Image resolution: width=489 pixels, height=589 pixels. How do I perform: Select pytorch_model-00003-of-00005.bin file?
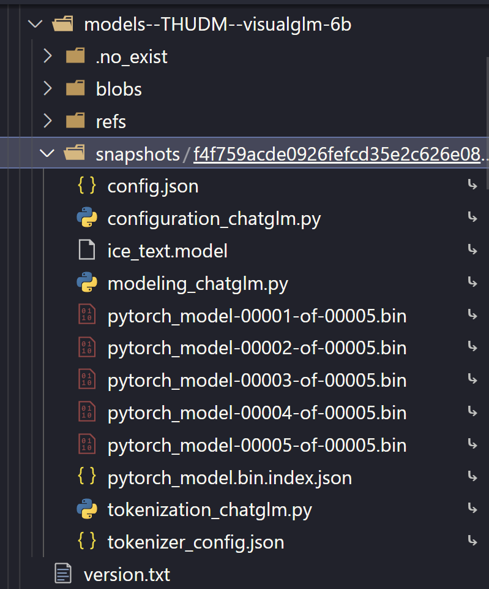point(257,380)
